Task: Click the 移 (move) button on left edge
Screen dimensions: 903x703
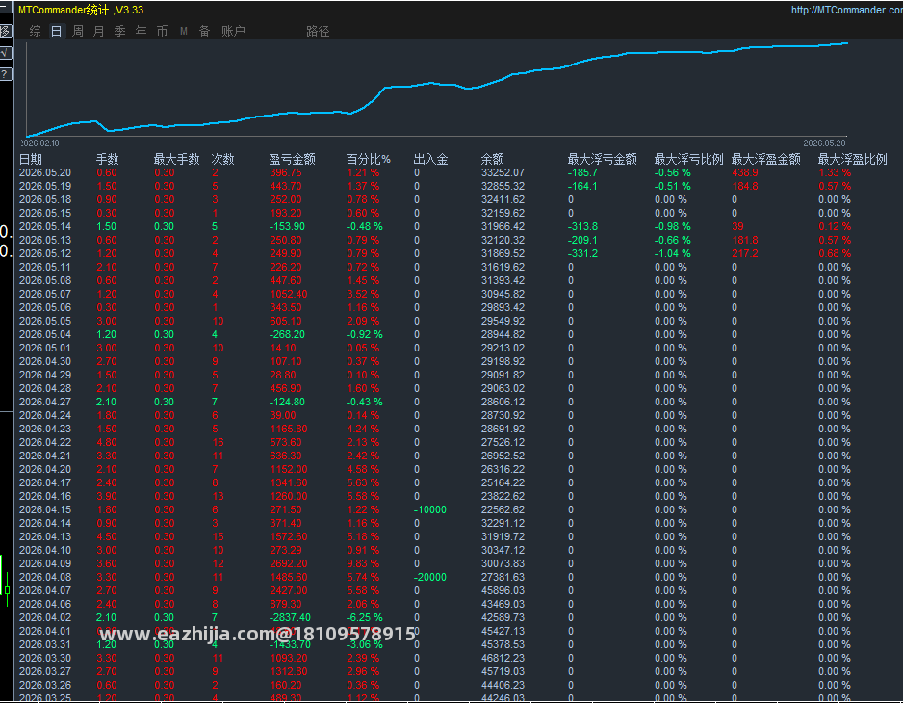Action: [x=5, y=31]
